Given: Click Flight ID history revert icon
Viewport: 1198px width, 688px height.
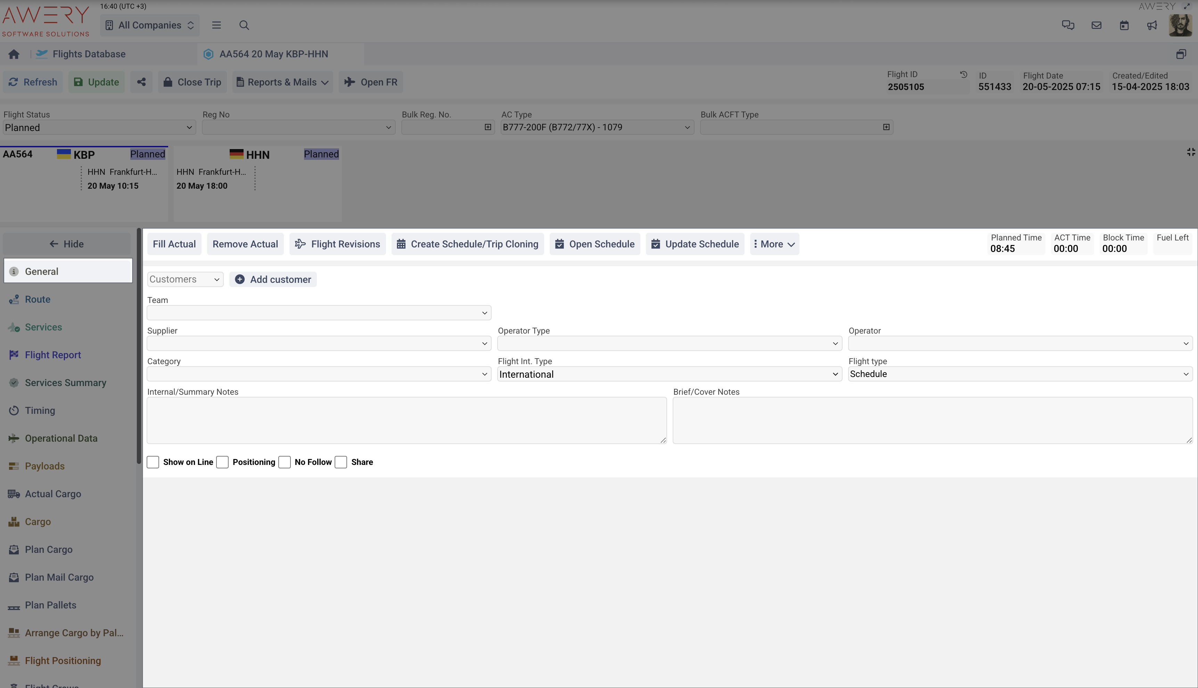Looking at the screenshot, I should point(963,75).
